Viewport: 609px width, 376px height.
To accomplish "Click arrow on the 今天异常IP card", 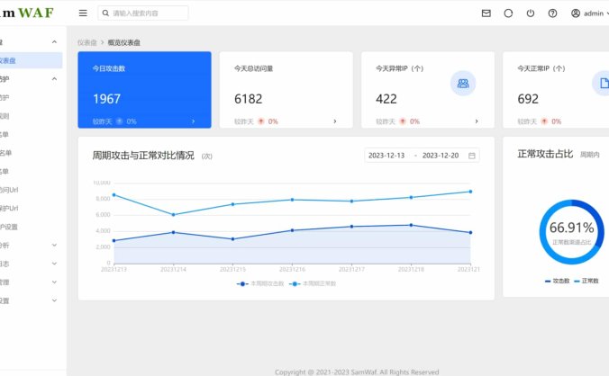I will click(x=477, y=121).
